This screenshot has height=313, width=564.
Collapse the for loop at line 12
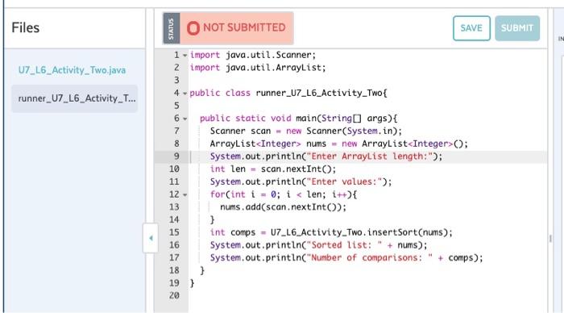point(185,195)
